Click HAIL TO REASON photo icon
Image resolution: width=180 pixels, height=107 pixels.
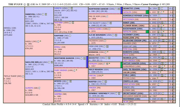tap(162, 69)
